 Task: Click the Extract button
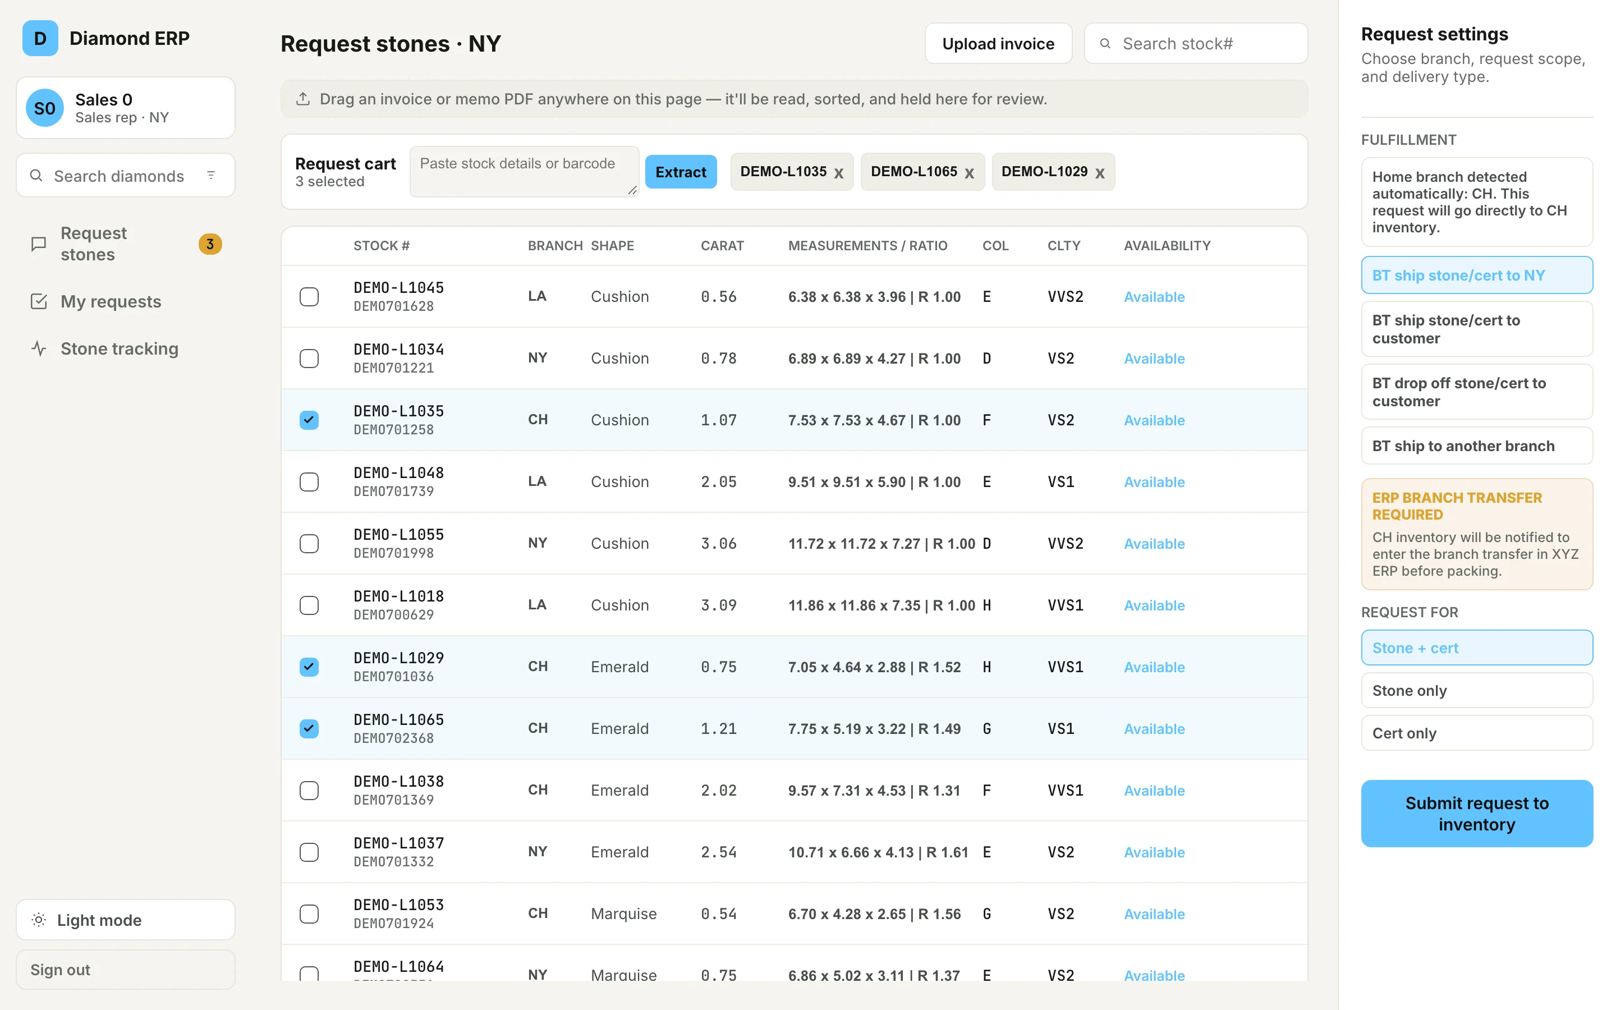coord(681,172)
